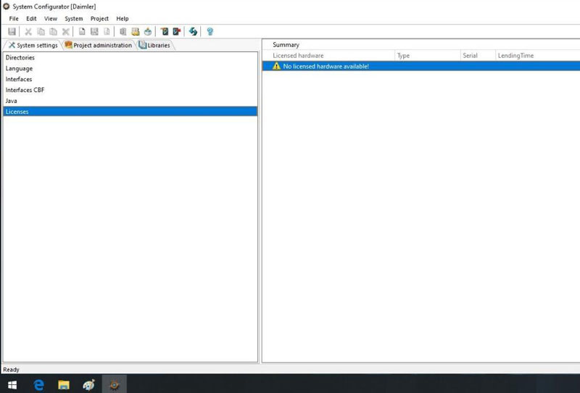Switch to the Project administration tab
This screenshot has width=580, height=393.
[x=99, y=45]
